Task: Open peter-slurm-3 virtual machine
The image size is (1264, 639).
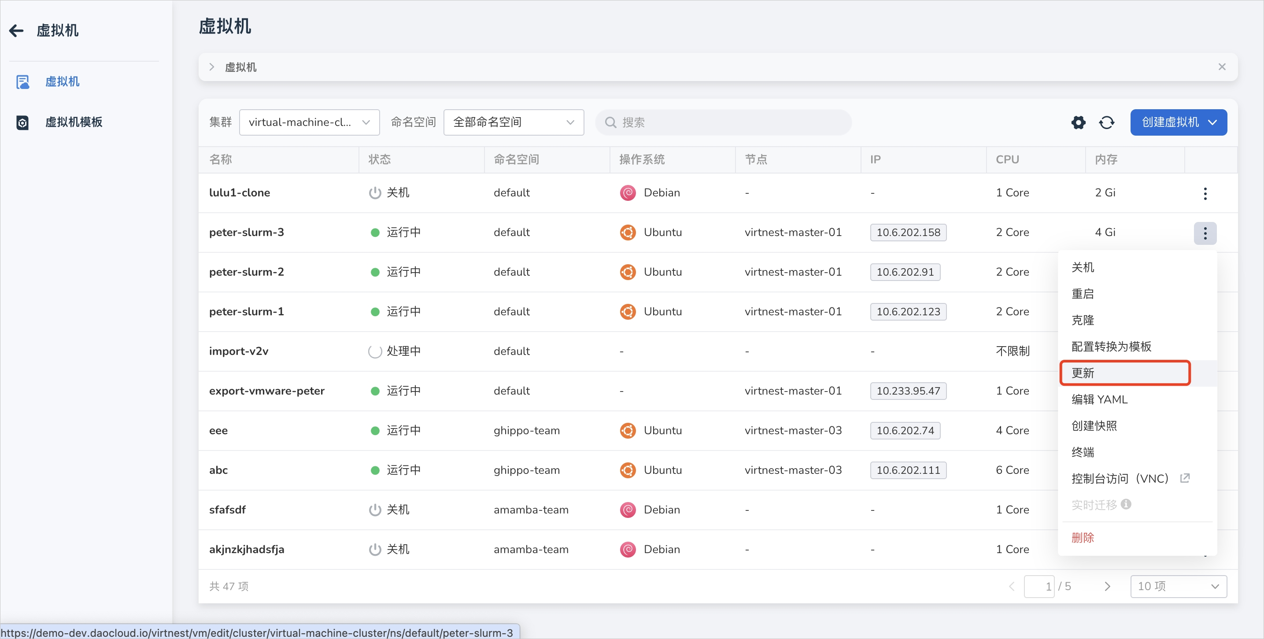Action: click(x=246, y=233)
